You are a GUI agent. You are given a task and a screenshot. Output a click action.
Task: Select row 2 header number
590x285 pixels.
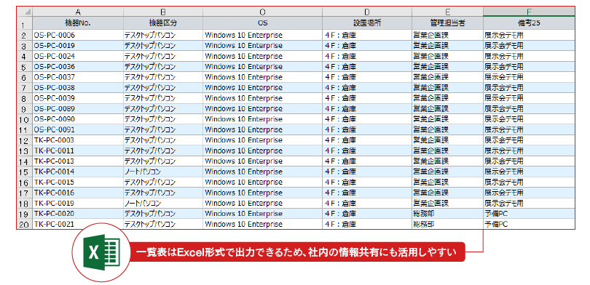pyautogui.click(x=25, y=36)
